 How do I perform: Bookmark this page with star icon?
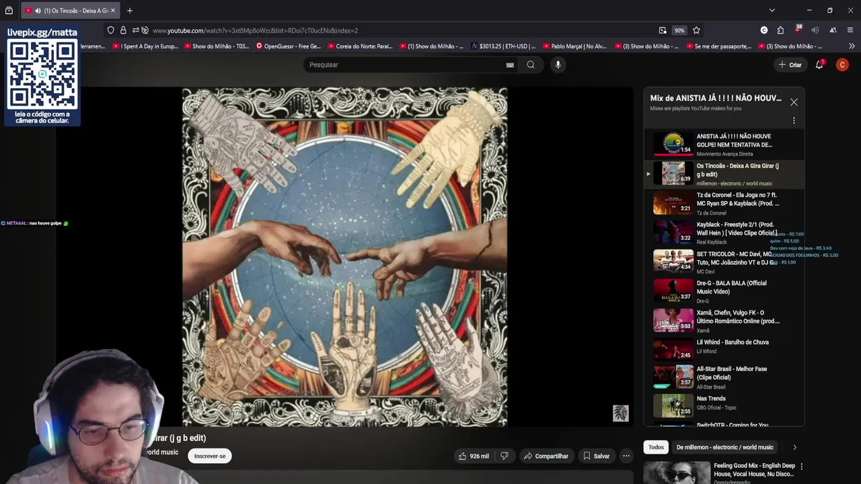tap(696, 30)
